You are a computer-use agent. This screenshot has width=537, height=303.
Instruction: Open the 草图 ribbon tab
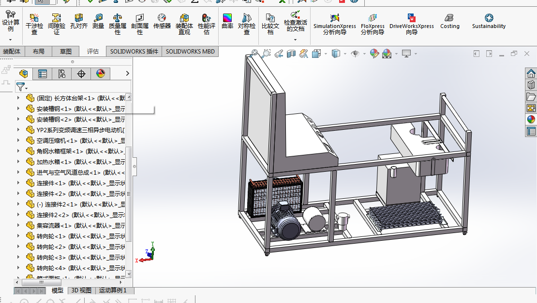tap(66, 52)
